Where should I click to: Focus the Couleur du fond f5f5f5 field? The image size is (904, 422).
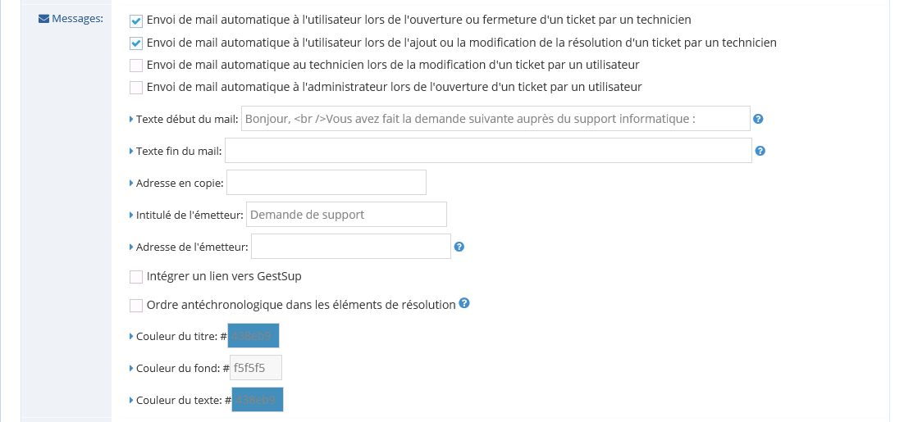click(x=256, y=368)
